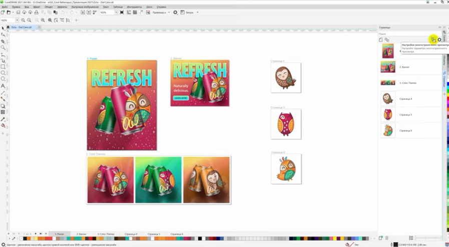Open the File (Файл) menu
This screenshot has height=247, width=449.
5,7
